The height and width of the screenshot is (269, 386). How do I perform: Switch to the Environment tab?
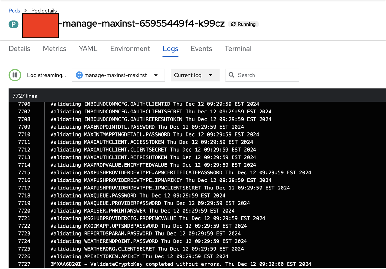coord(130,49)
